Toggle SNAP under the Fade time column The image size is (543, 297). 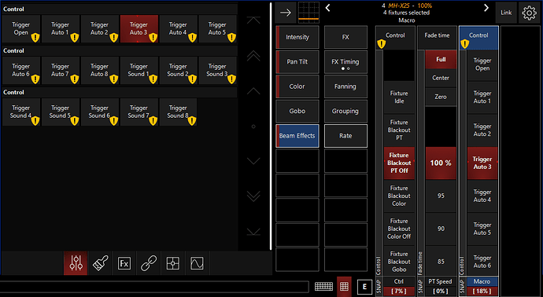[421, 286]
